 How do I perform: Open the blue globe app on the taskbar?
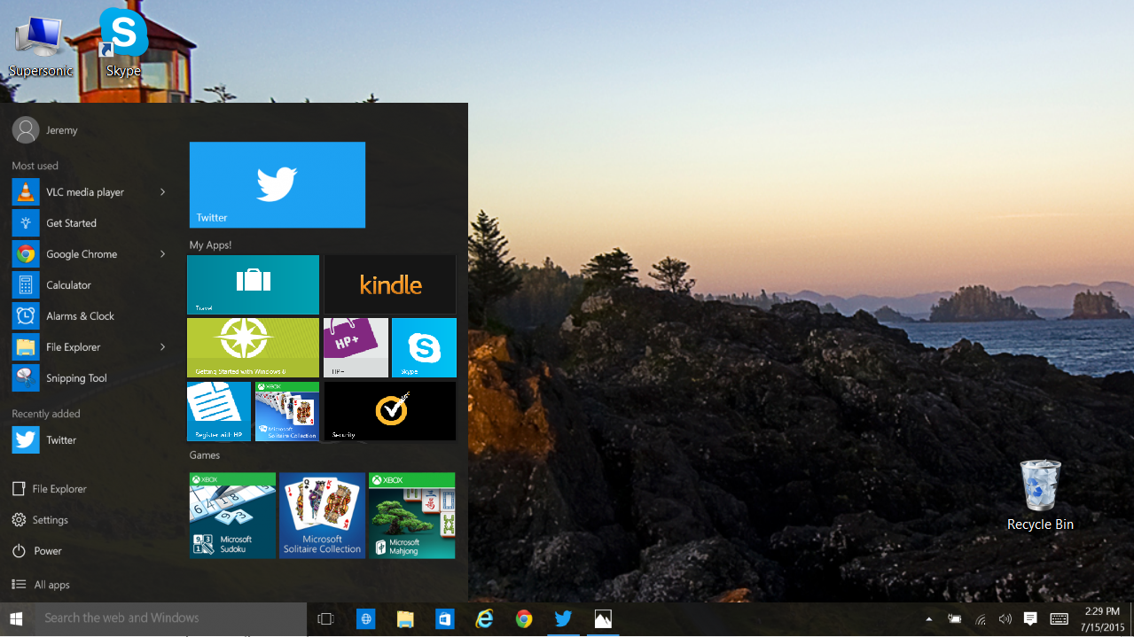[x=365, y=619]
